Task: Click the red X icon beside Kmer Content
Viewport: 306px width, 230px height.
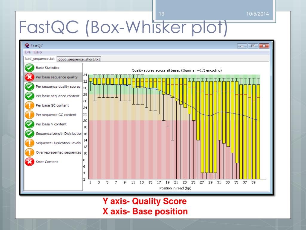Action: [30, 161]
